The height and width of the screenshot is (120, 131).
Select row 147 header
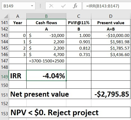[x=5, y=61]
